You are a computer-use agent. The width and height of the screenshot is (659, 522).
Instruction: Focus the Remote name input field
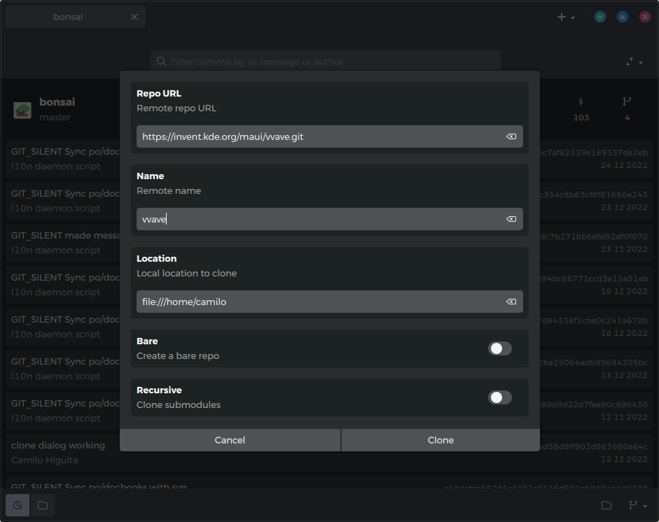coord(329,219)
